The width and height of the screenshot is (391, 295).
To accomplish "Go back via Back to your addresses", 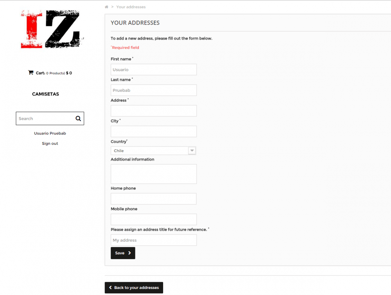I will pyautogui.click(x=134, y=288).
